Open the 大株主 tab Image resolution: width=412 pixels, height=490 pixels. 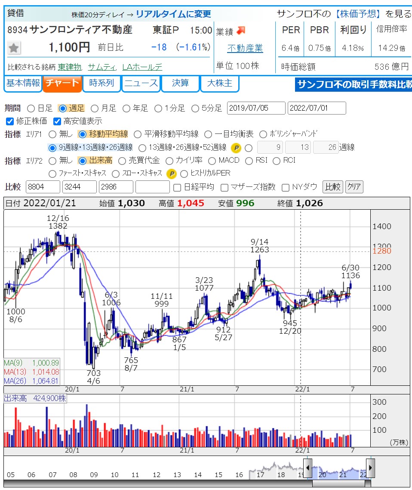pos(219,84)
